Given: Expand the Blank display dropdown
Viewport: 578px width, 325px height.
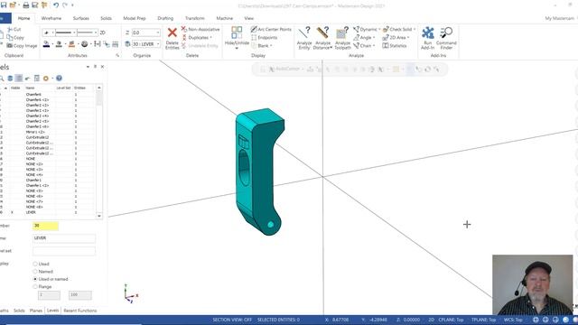Looking at the screenshot, I should coord(271,46).
